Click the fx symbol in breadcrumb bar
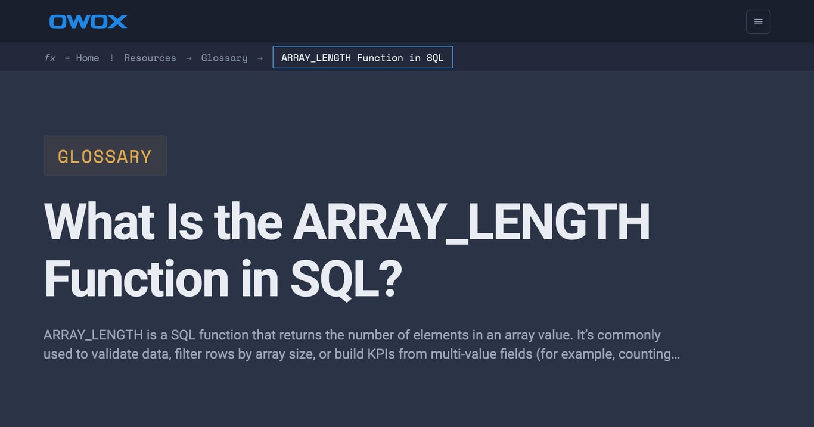 (50, 58)
